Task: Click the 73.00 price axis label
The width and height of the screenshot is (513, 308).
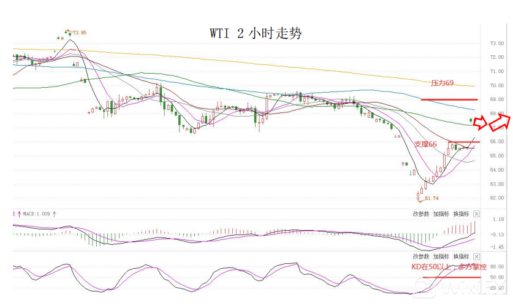Action: tap(497, 43)
